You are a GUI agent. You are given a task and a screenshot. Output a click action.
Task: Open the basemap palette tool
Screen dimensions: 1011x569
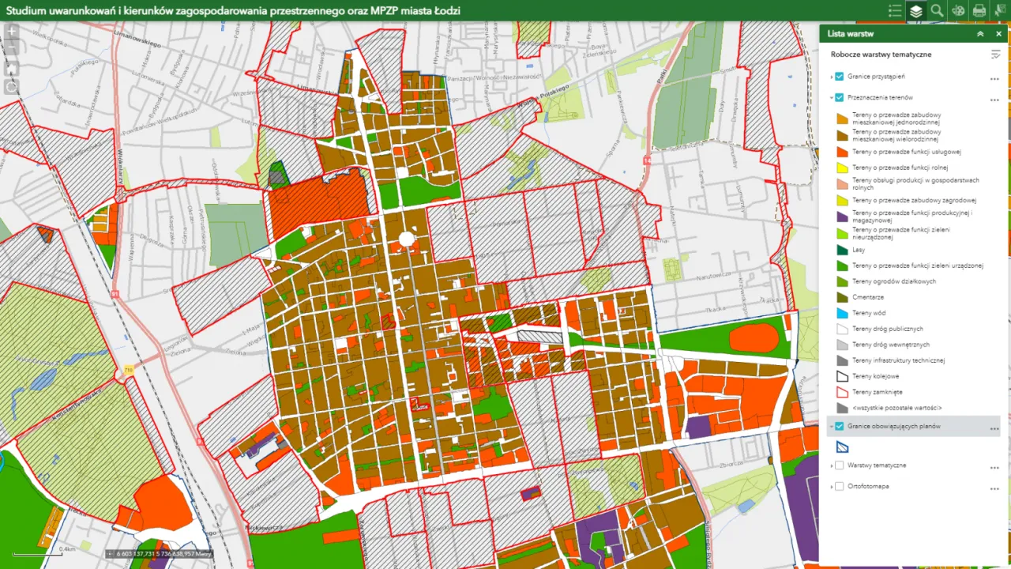(957, 10)
